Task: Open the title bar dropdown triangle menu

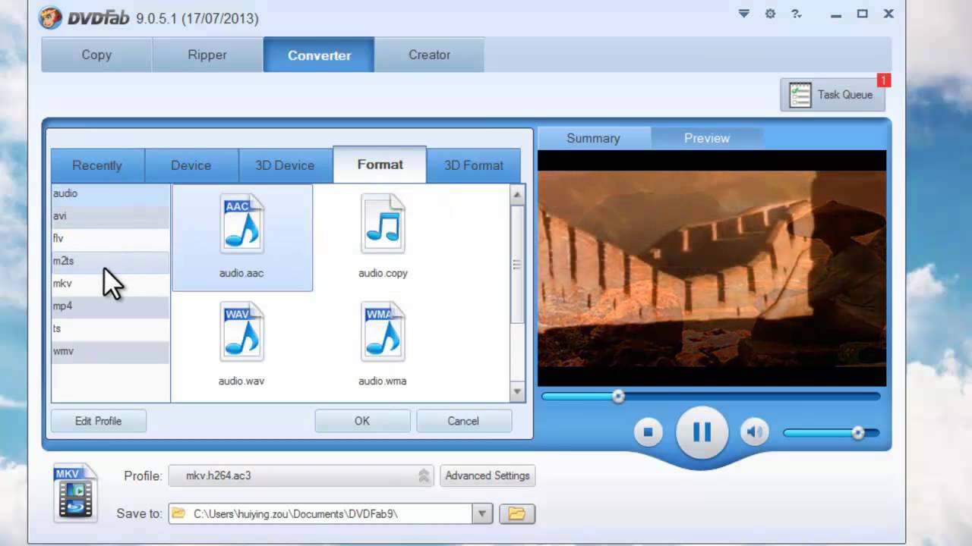Action: 744,14
